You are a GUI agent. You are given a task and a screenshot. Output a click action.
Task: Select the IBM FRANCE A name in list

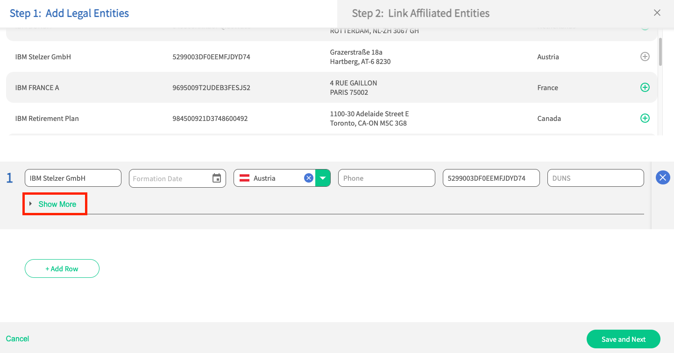(37, 88)
